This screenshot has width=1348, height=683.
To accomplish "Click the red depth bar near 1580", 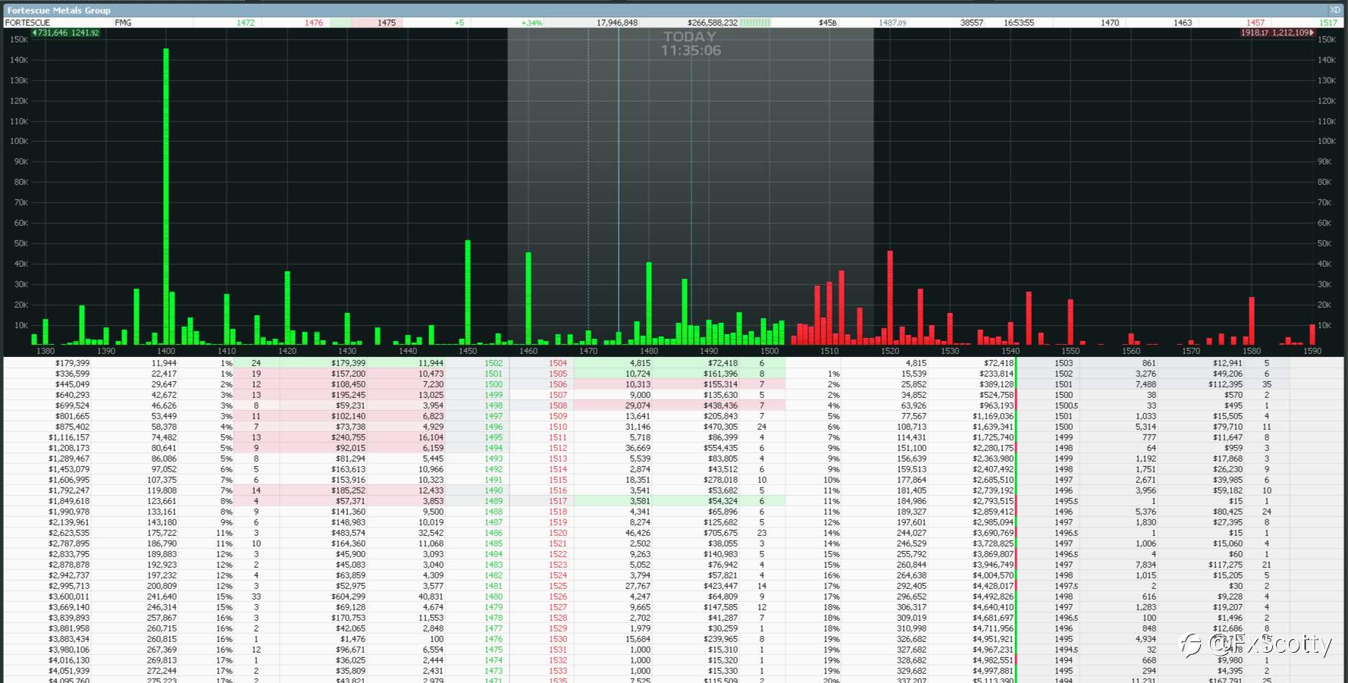I will click(x=1252, y=321).
